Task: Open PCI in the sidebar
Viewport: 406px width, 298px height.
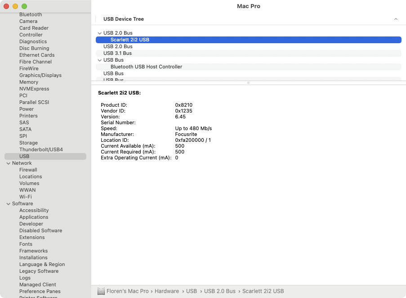Action: coord(23,95)
